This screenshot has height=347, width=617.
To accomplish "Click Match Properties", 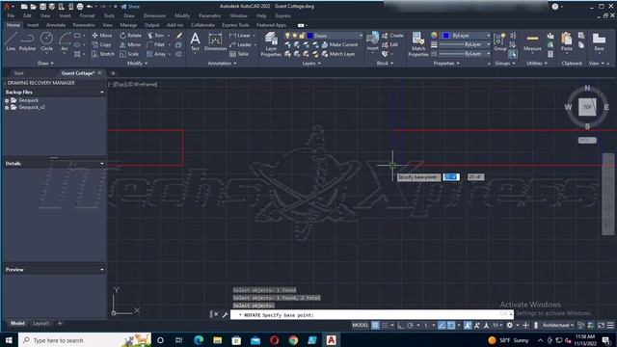I will click(418, 44).
